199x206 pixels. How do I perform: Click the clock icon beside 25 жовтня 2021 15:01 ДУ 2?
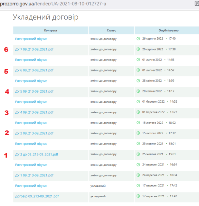coord(138,154)
